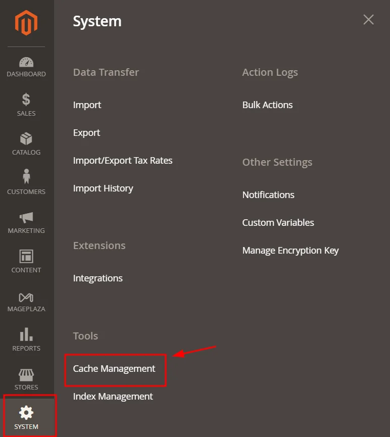
Task: Click the Stores sidebar icon
Action: (26, 378)
